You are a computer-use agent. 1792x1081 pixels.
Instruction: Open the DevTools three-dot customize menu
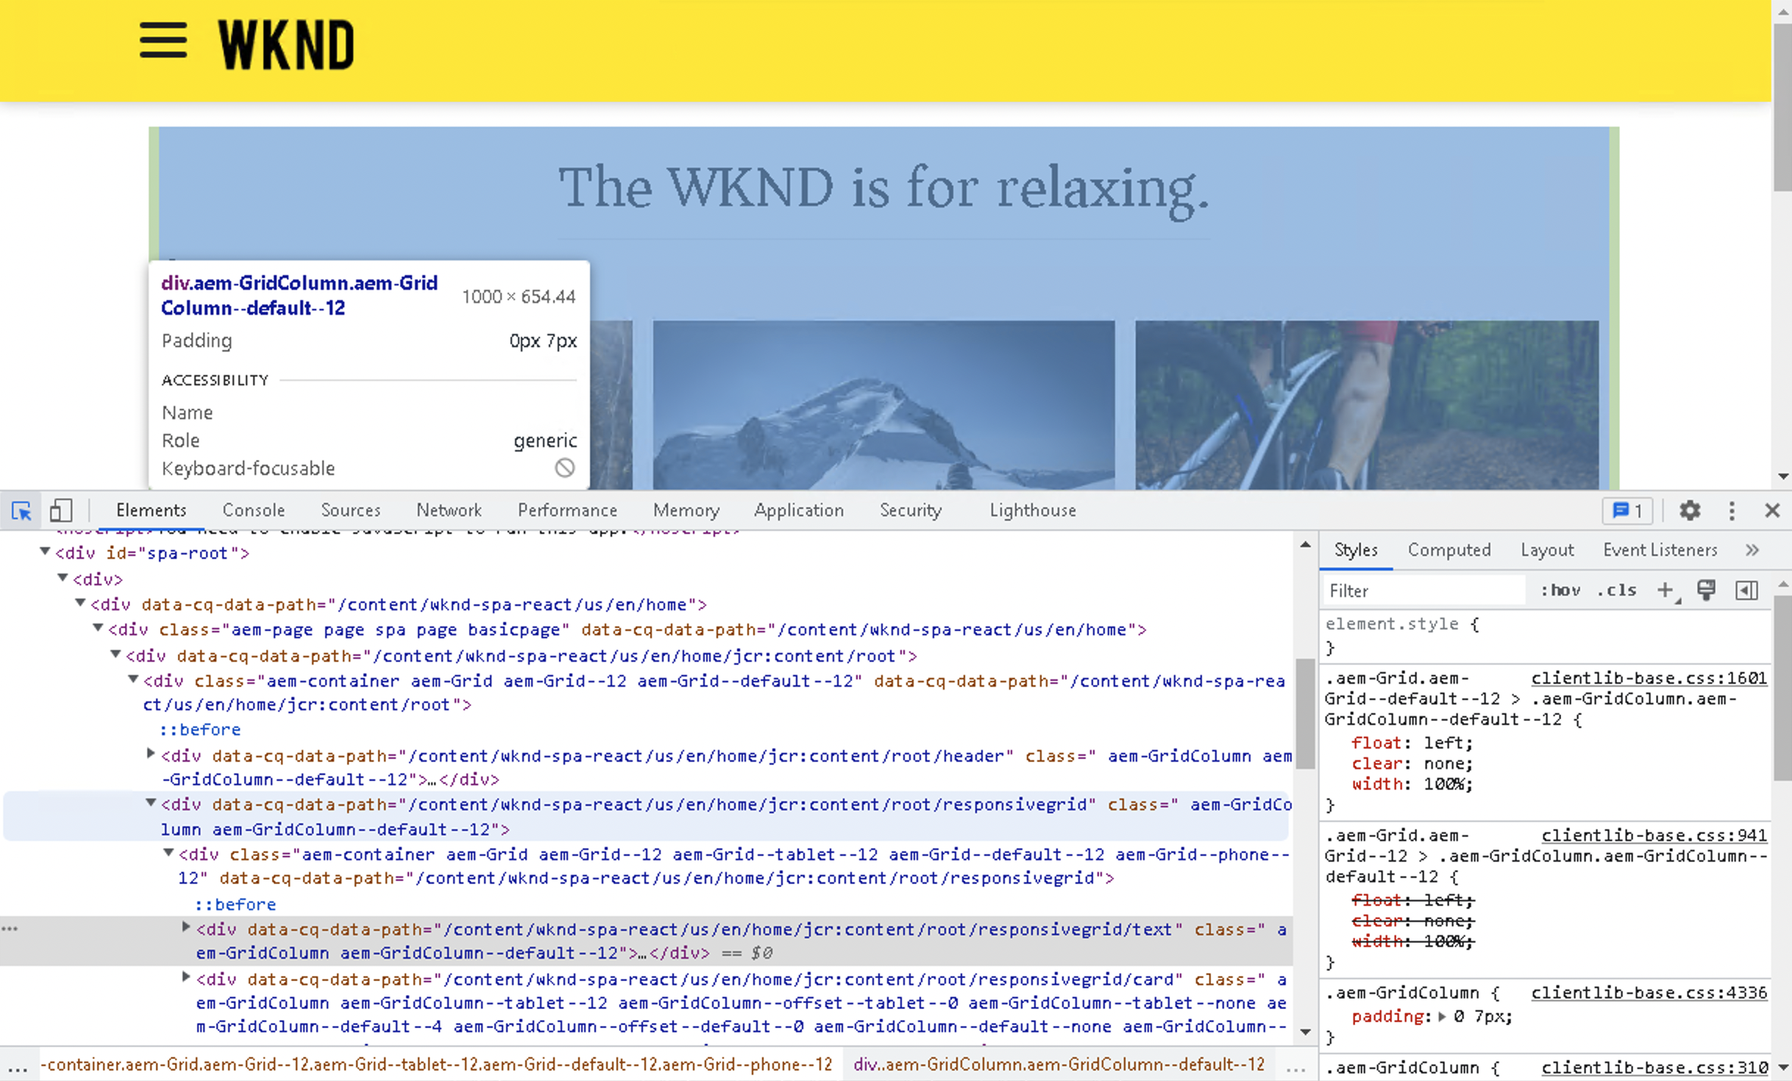(1732, 510)
